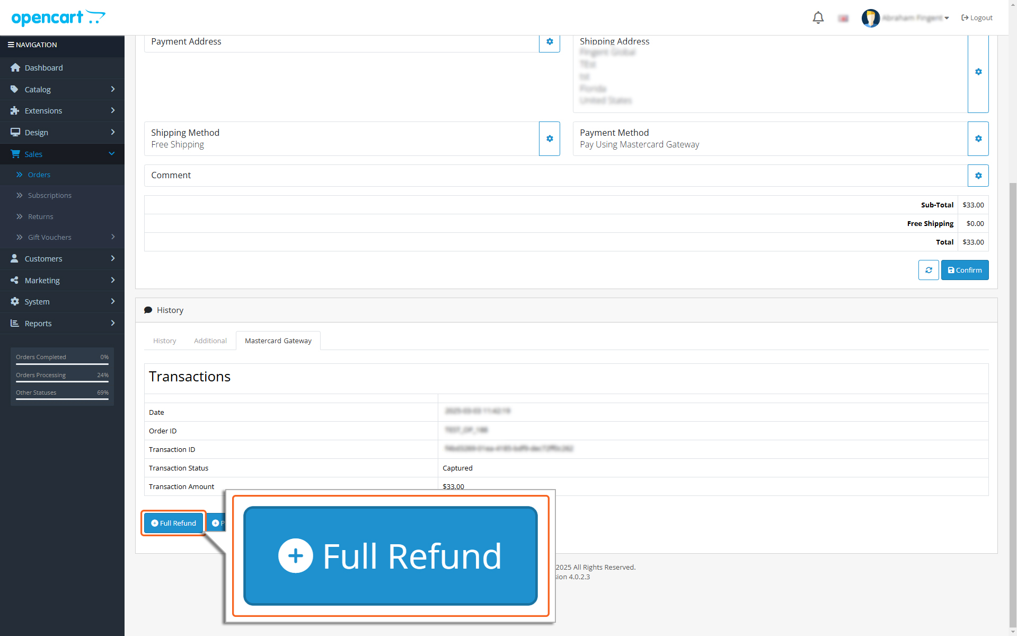
Task: Switch to the History tab
Action: click(164, 341)
